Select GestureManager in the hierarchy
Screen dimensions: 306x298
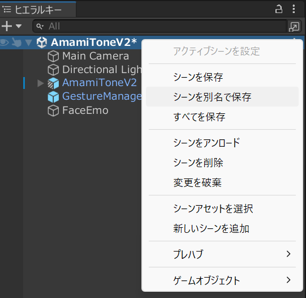102,96
